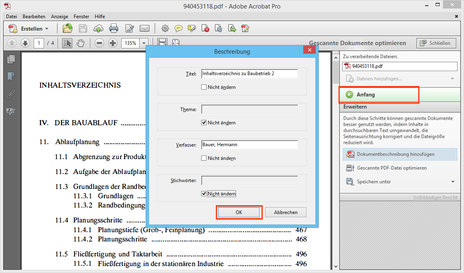Select the hand pan tool
464x273 pixels.
(80, 43)
